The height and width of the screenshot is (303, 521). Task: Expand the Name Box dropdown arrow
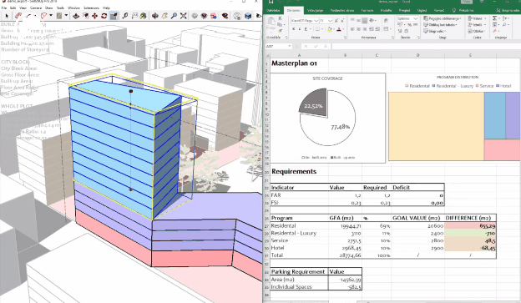click(x=290, y=46)
